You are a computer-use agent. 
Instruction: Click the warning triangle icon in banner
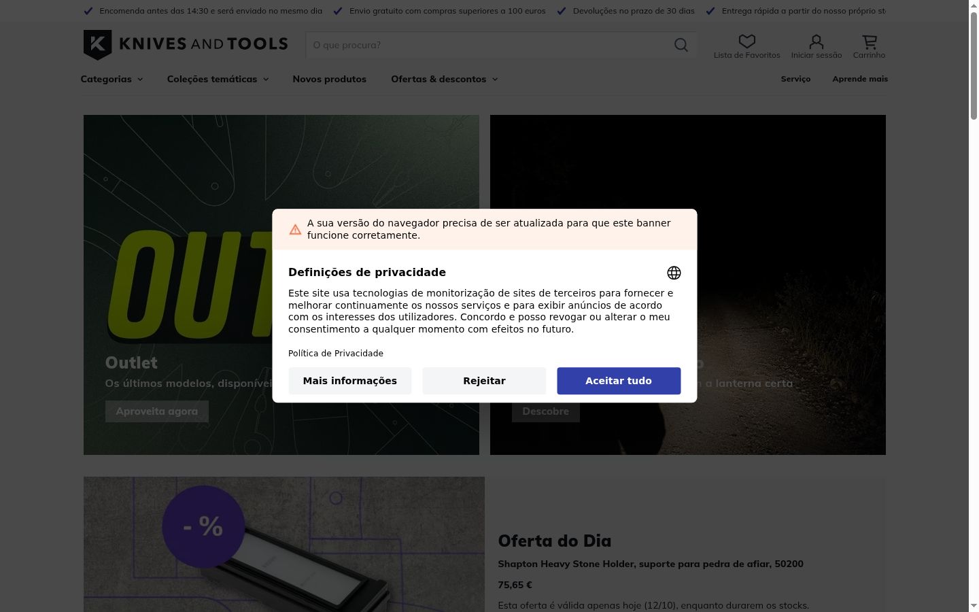pos(295,230)
